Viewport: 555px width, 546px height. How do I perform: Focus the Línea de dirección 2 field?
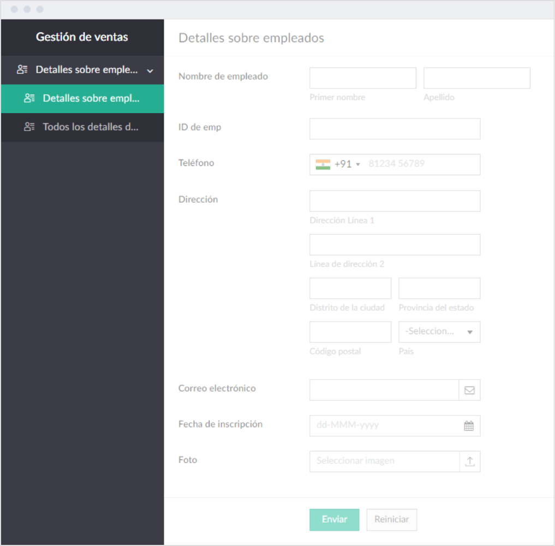[395, 245]
